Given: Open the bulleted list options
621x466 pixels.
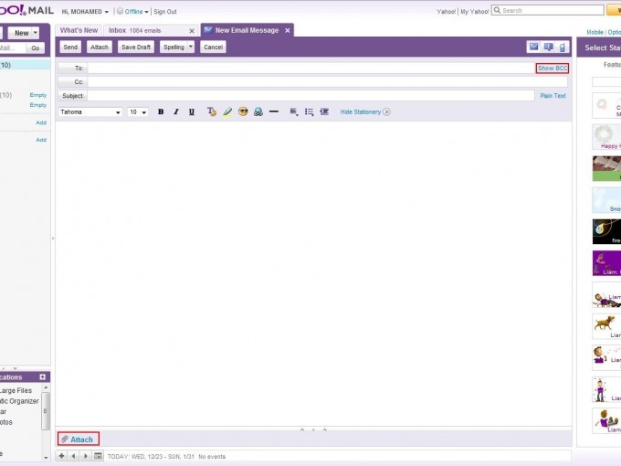Looking at the screenshot, I should [x=310, y=112].
